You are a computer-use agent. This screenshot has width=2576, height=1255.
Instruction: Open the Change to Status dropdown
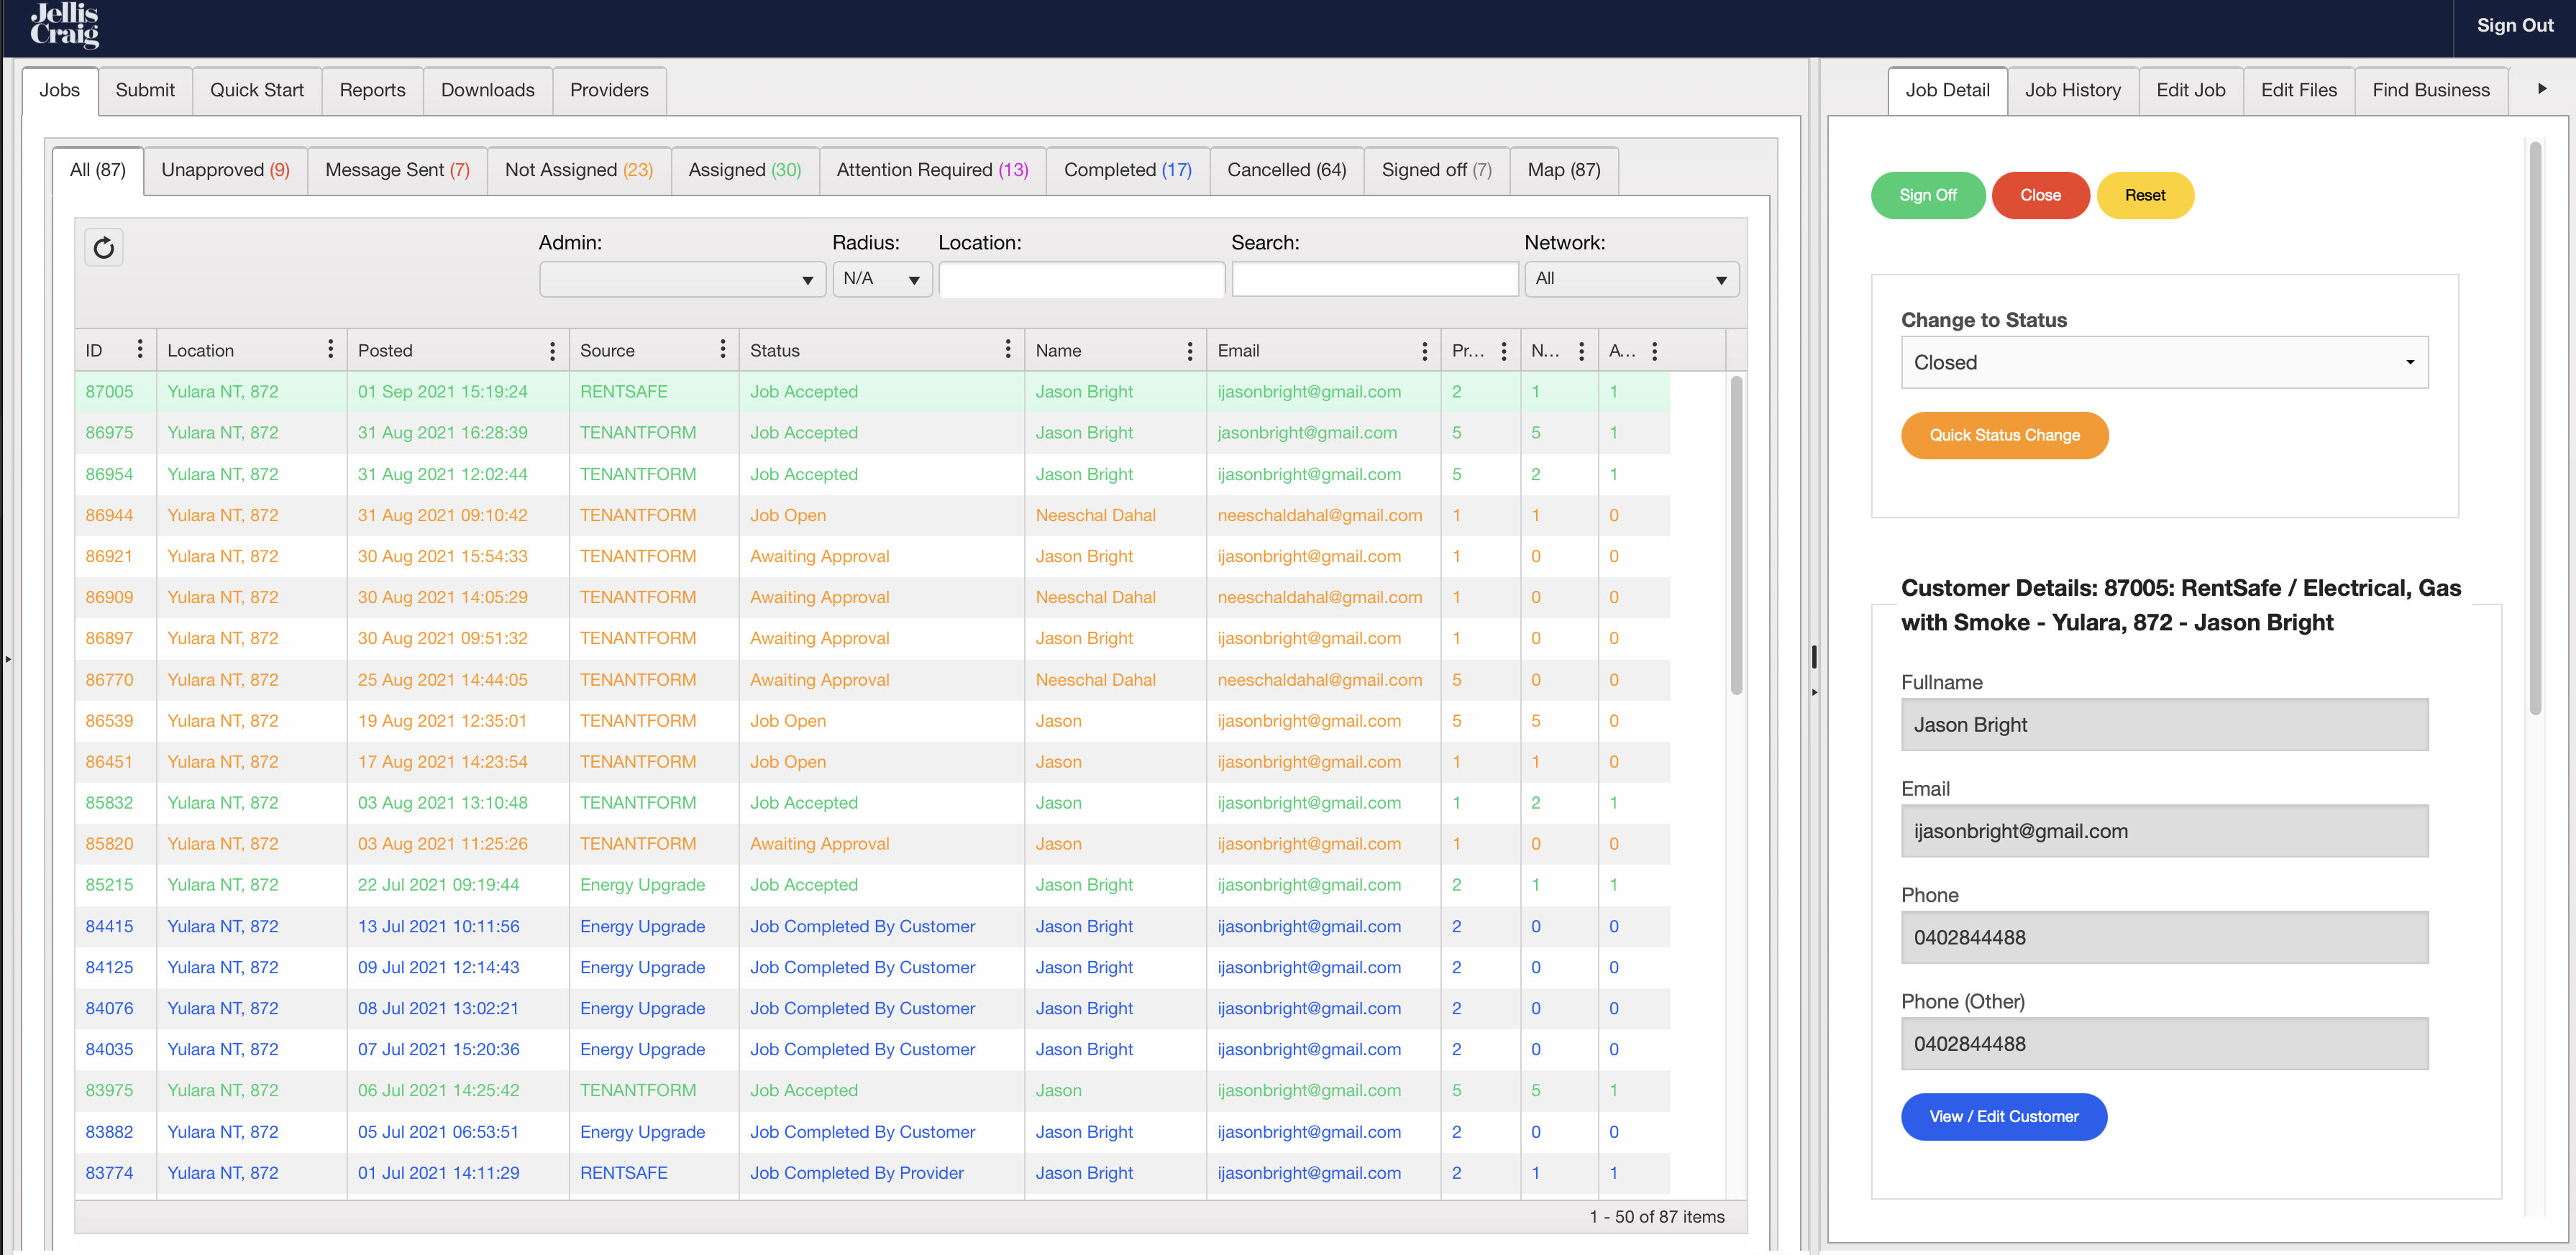click(x=2163, y=363)
